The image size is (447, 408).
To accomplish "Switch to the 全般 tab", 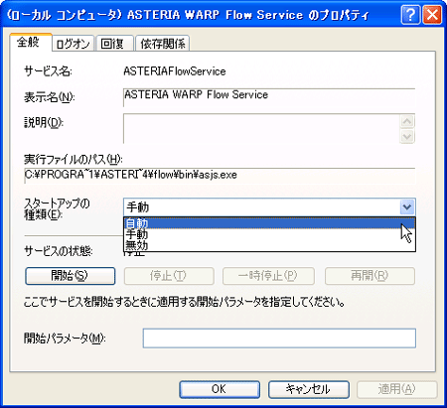I will pyautogui.click(x=31, y=42).
